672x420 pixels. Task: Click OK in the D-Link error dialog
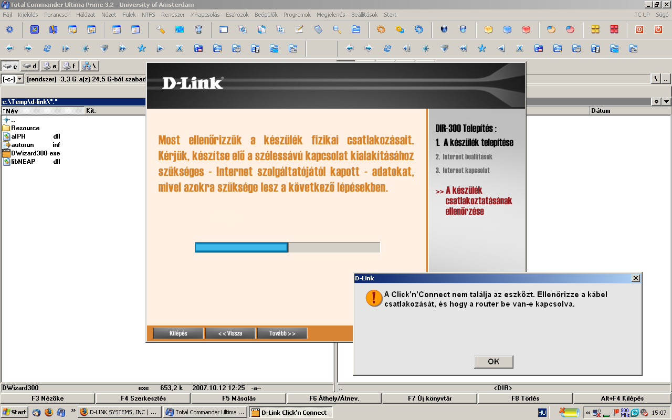(493, 362)
